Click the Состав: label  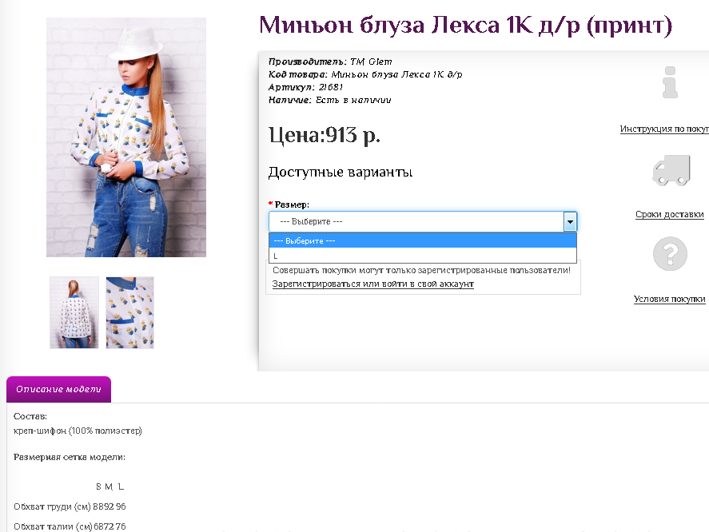[x=30, y=416]
